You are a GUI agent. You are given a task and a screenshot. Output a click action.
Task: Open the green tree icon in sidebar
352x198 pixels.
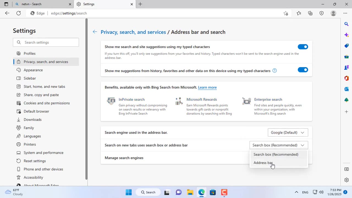tap(346, 100)
